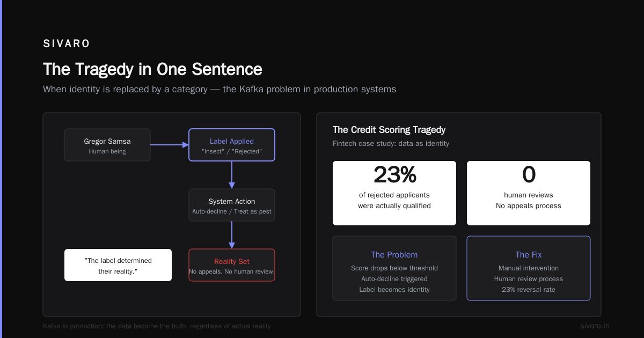Viewport: 644px width, 338px height.
Task: Click the System Action box
Action: point(232,205)
